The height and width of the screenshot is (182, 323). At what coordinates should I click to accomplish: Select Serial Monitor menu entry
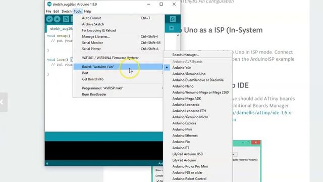click(119, 42)
